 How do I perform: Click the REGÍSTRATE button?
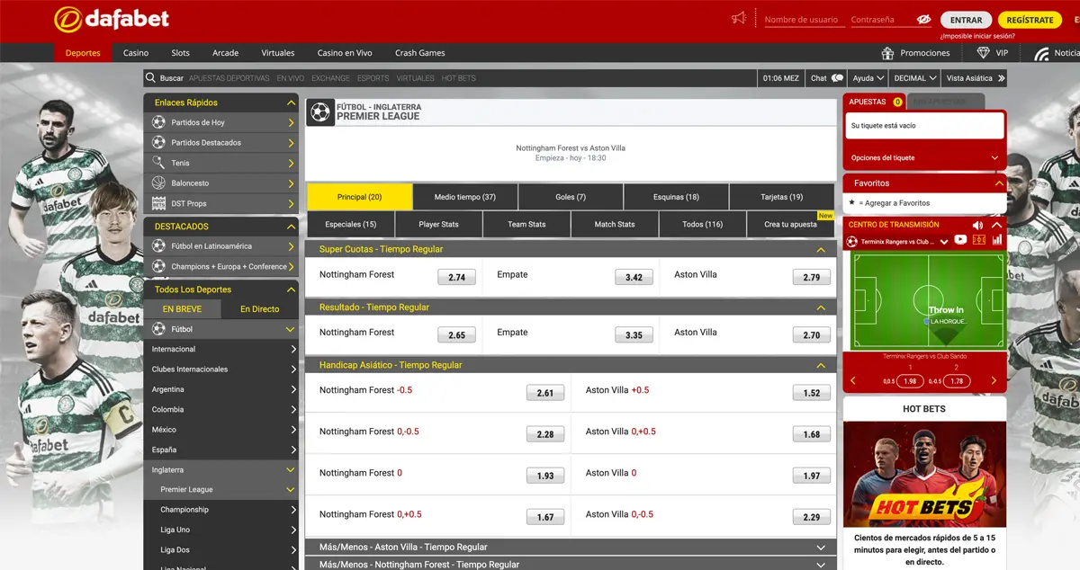[x=1030, y=20]
